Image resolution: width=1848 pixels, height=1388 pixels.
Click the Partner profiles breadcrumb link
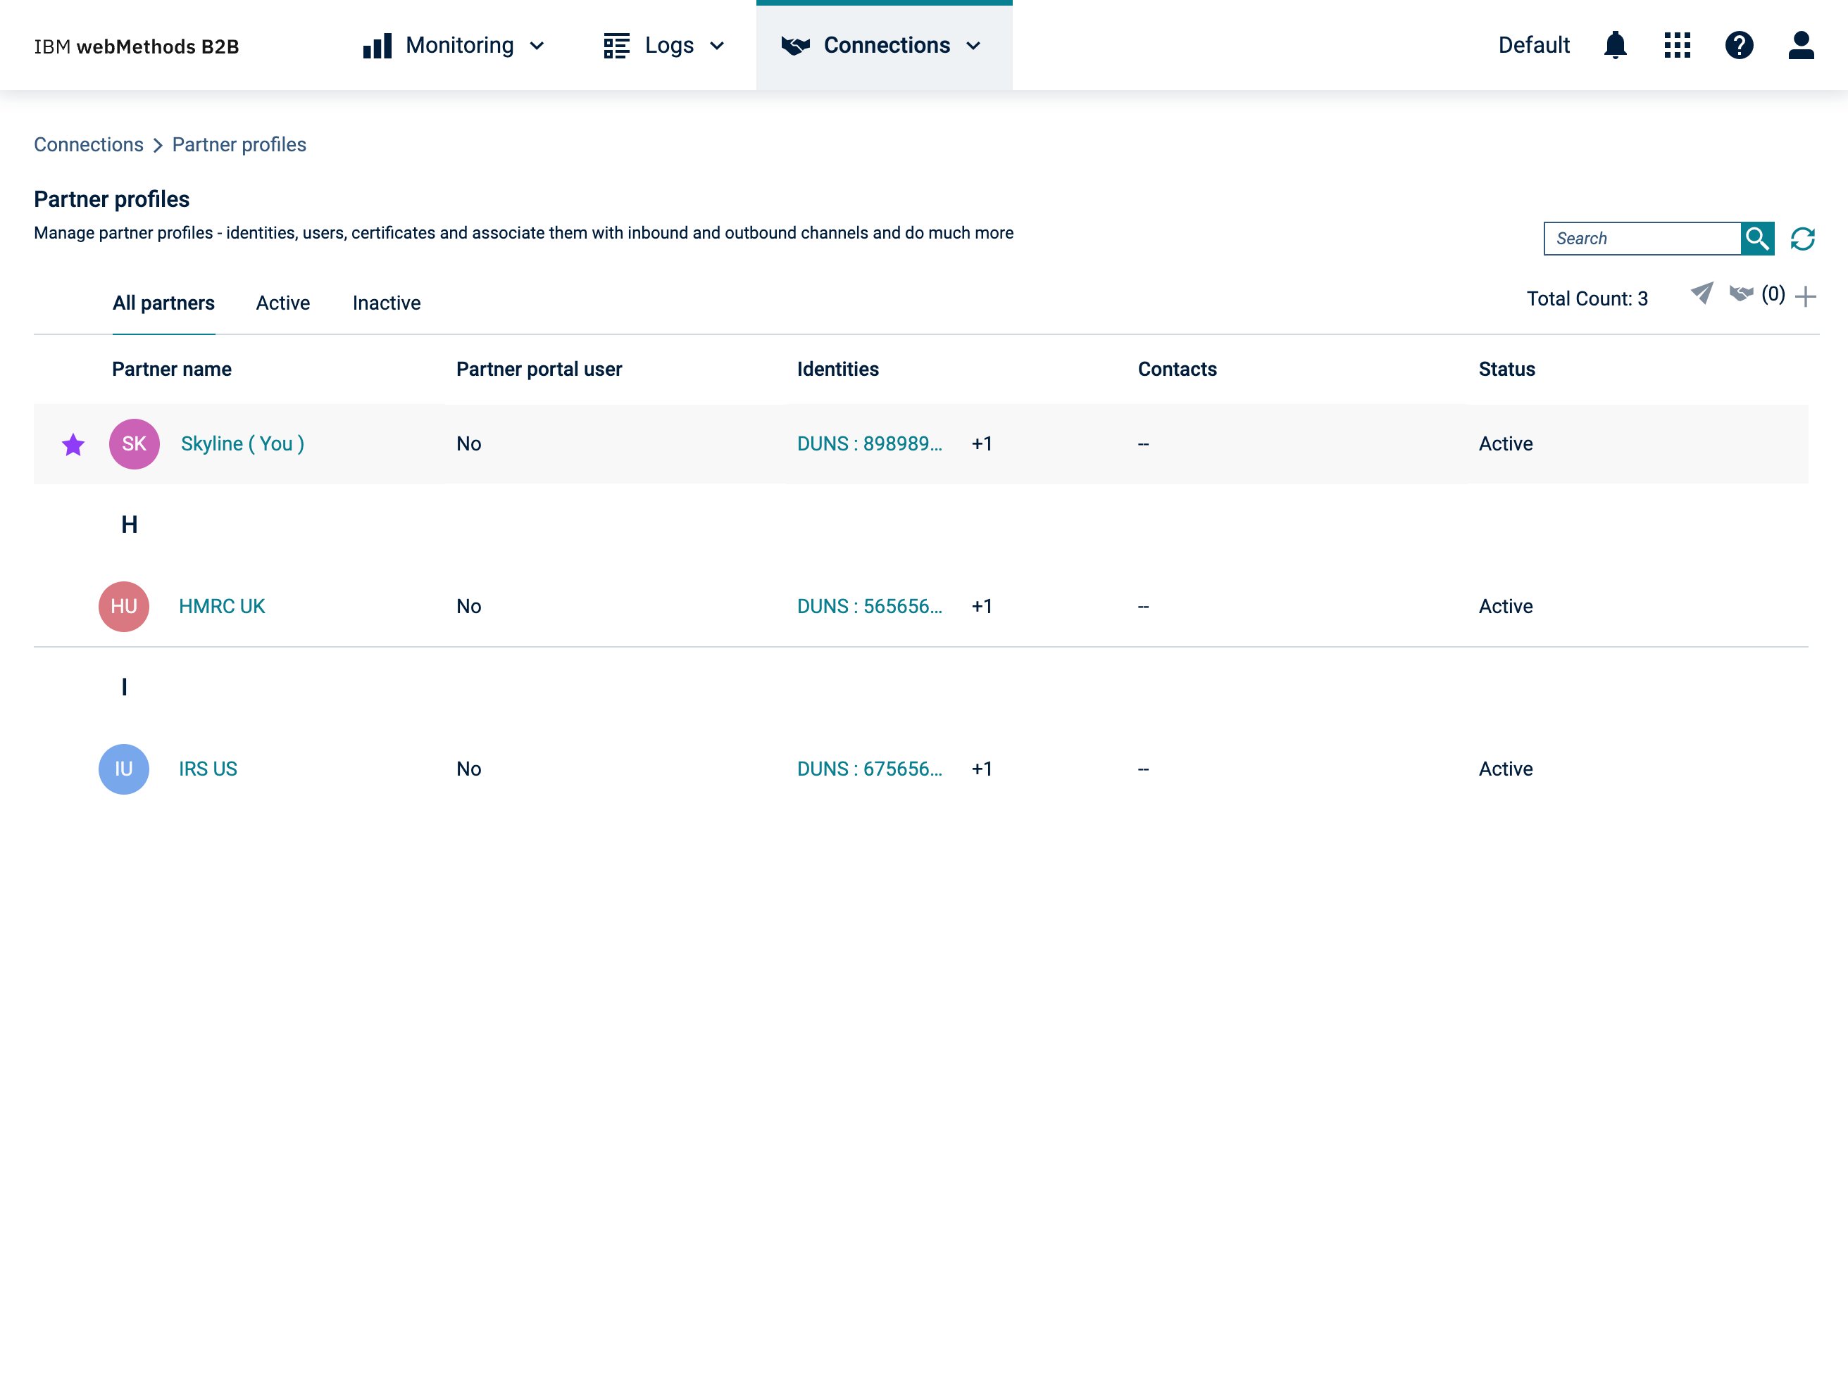239,144
